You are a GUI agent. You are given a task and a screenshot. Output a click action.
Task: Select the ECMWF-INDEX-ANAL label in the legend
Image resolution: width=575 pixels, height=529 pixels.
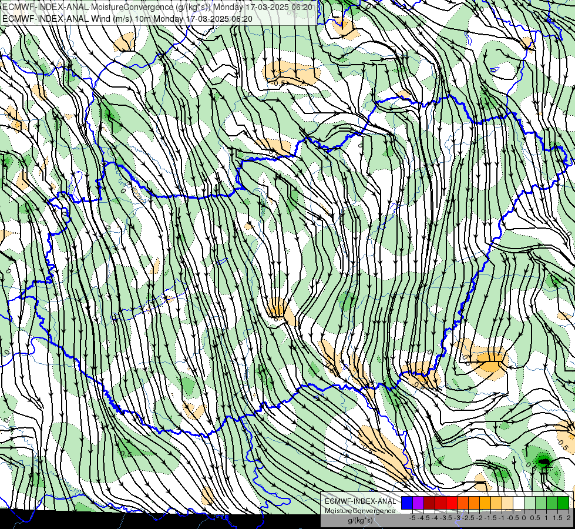(360, 501)
